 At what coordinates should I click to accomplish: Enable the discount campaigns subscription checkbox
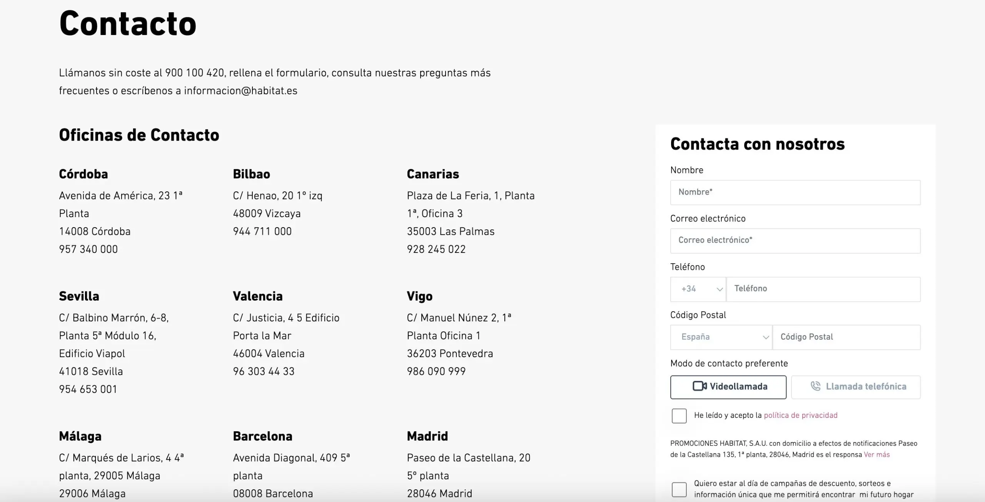[x=679, y=489]
